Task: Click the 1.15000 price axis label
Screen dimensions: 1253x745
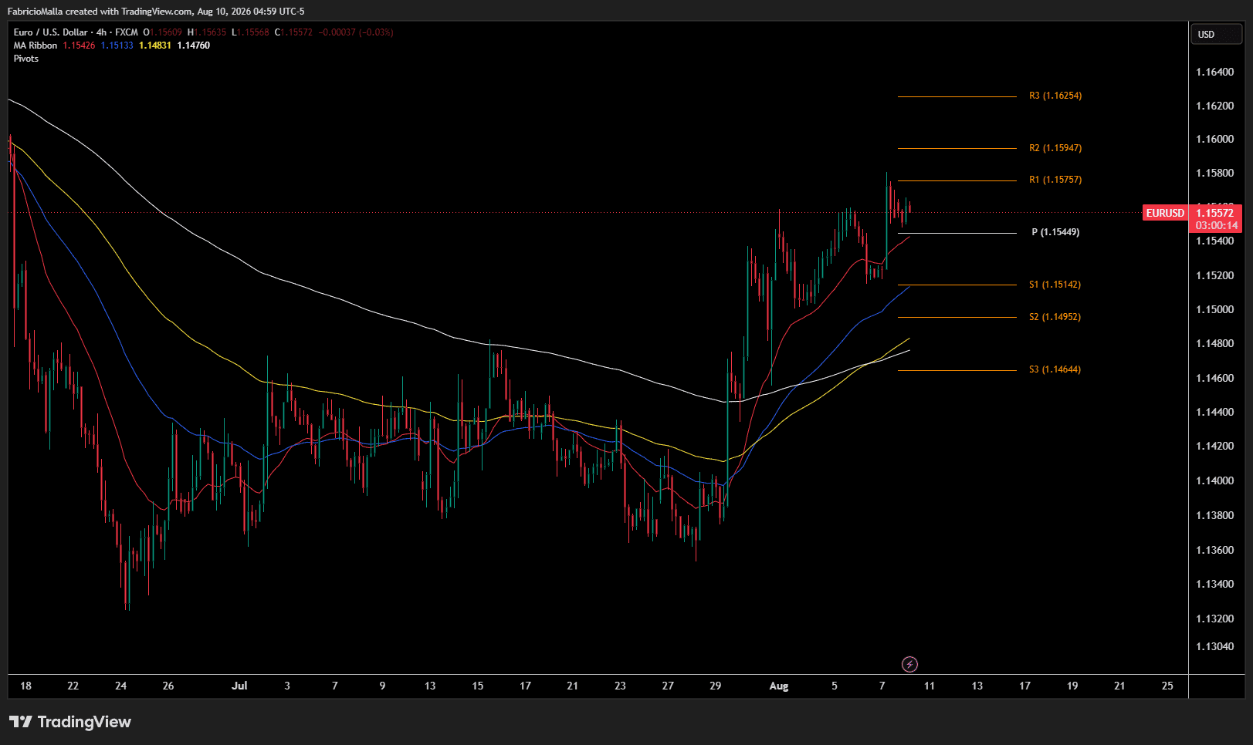Action: tap(1215, 309)
